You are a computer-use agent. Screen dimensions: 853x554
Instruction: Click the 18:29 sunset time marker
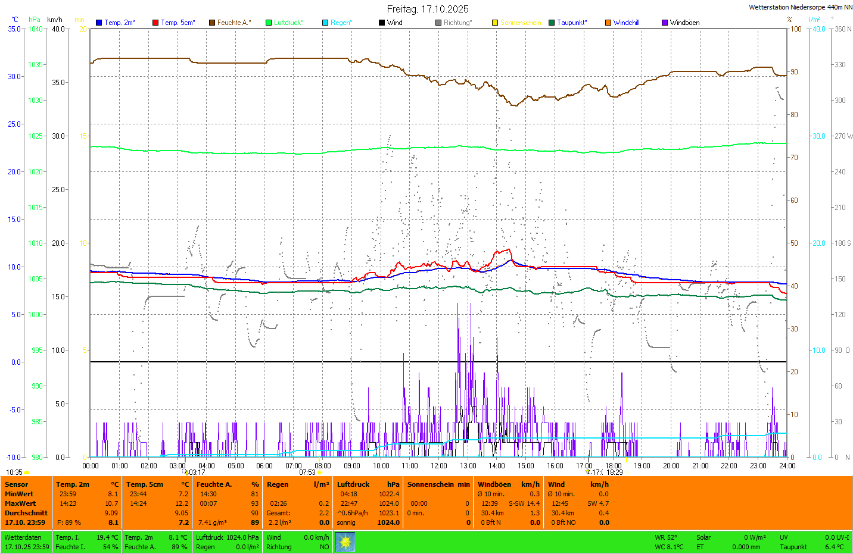pyautogui.click(x=614, y=472)
